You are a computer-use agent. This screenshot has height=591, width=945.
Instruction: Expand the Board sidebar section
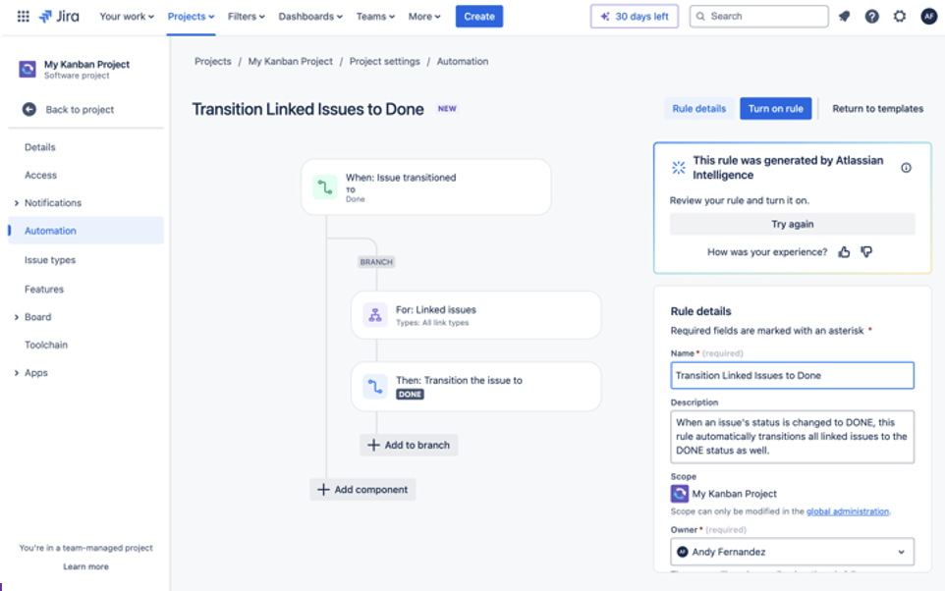[x=17, y=317]
